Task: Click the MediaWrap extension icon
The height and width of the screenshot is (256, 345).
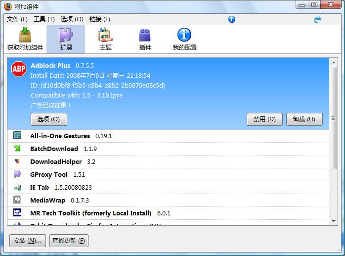Action: tap(17, 200)
